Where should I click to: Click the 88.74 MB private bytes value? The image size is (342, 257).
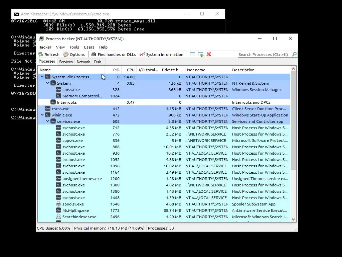coord(172,210)
